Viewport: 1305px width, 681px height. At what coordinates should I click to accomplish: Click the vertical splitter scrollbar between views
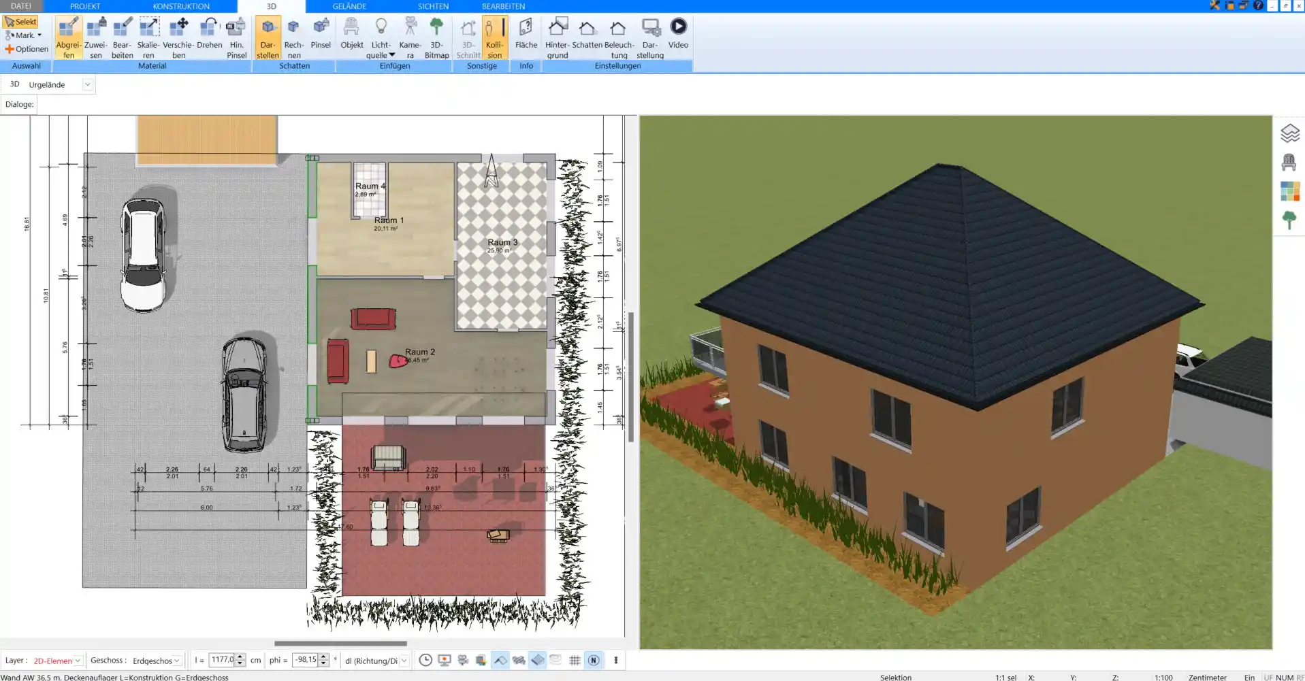pyautogui.click(x=631, y=378)
